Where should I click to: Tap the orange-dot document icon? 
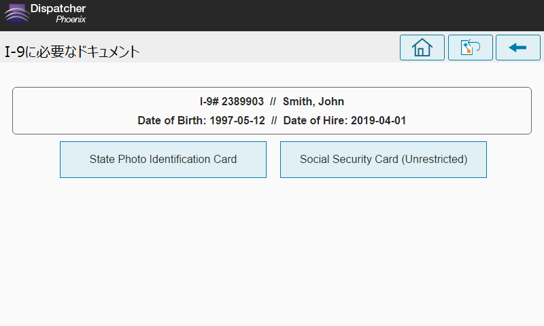pos(470,48)
